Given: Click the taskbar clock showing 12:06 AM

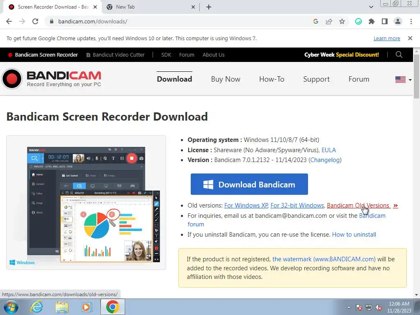Looking at the screenshot, I should coord(399,307).
